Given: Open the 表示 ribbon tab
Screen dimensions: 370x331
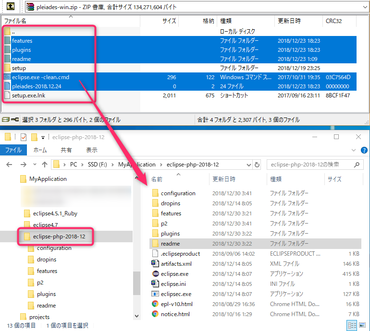Looking at the screenshot, I should pos(92,150).
